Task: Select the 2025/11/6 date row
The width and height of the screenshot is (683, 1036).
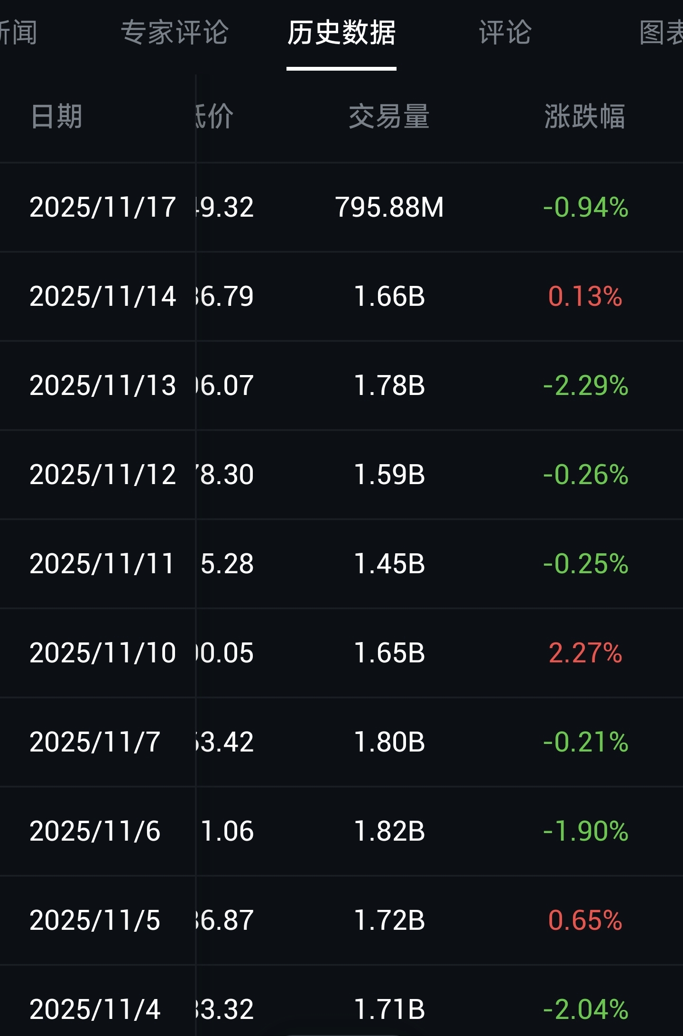Action: tap(95, 831)
